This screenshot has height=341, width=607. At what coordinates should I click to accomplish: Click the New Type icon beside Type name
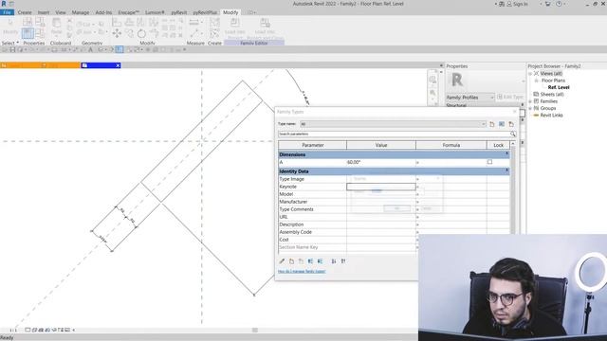click(492, 124)
